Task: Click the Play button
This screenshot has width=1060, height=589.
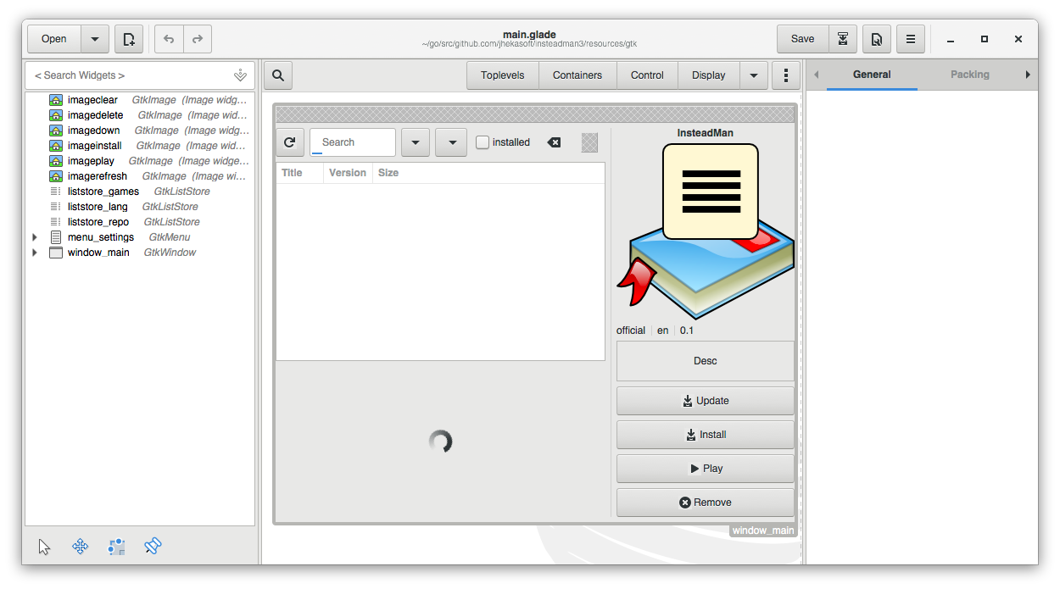Action: [706, 469]
